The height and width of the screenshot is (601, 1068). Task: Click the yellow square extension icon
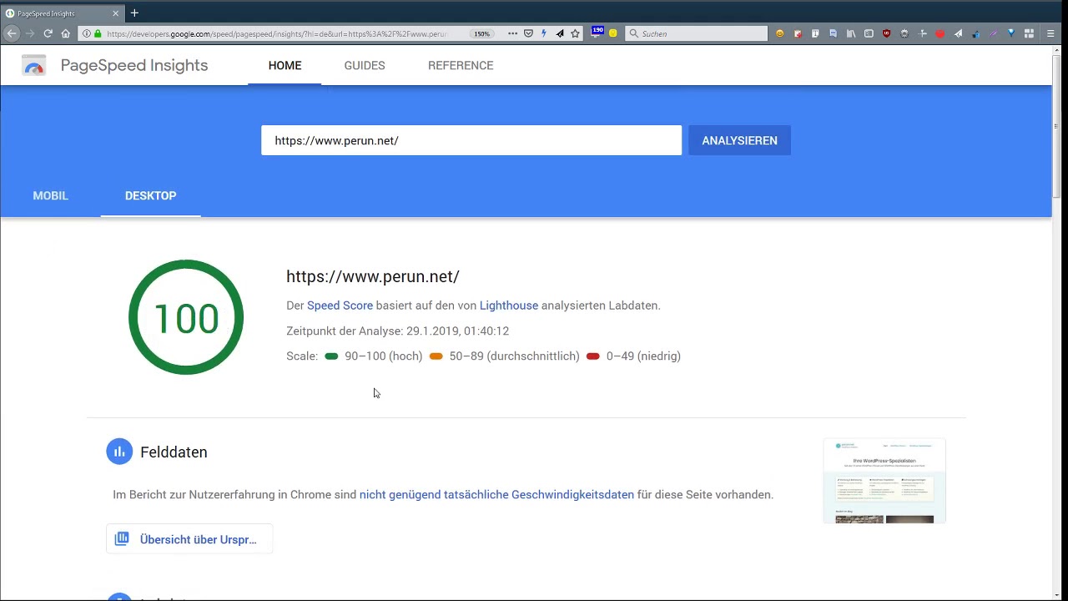[613, 33]
